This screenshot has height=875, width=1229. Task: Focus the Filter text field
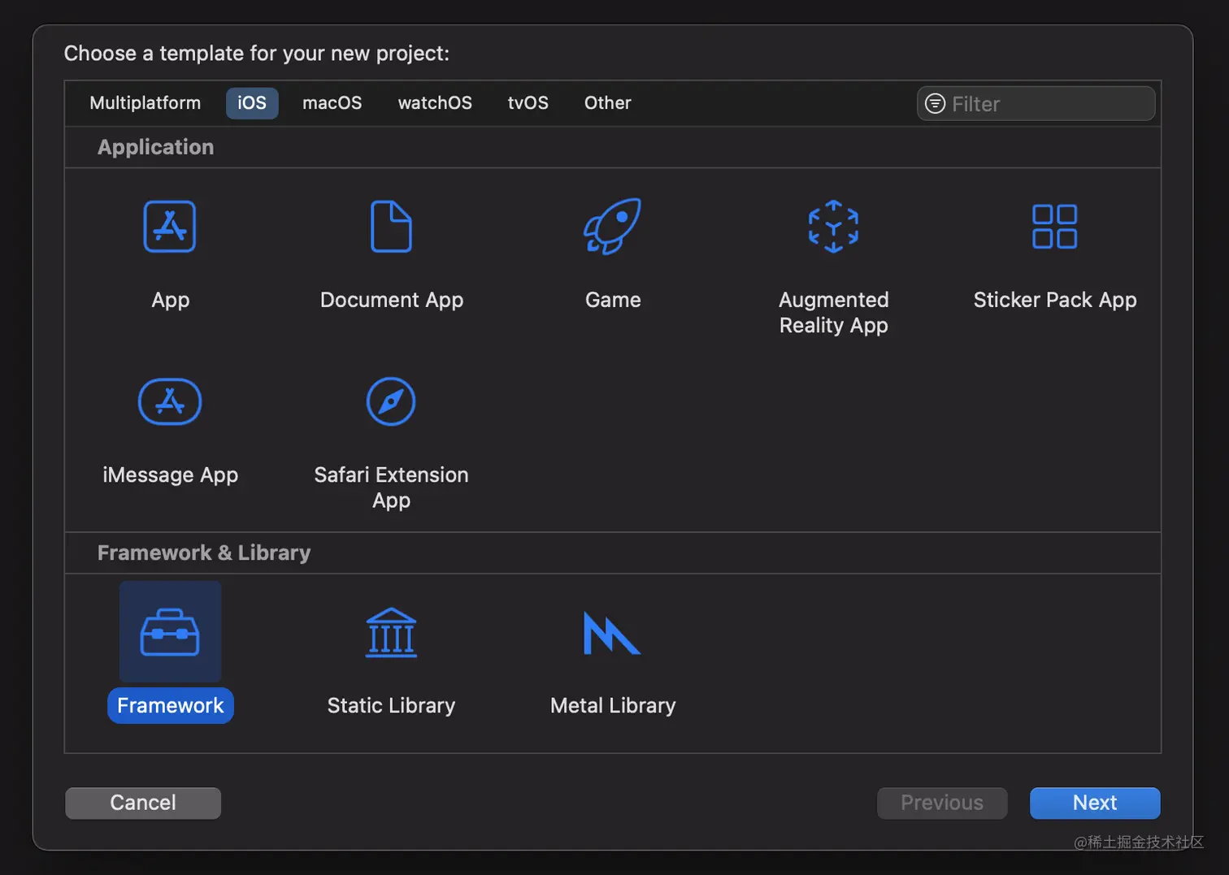click(x=1036, y=103)
